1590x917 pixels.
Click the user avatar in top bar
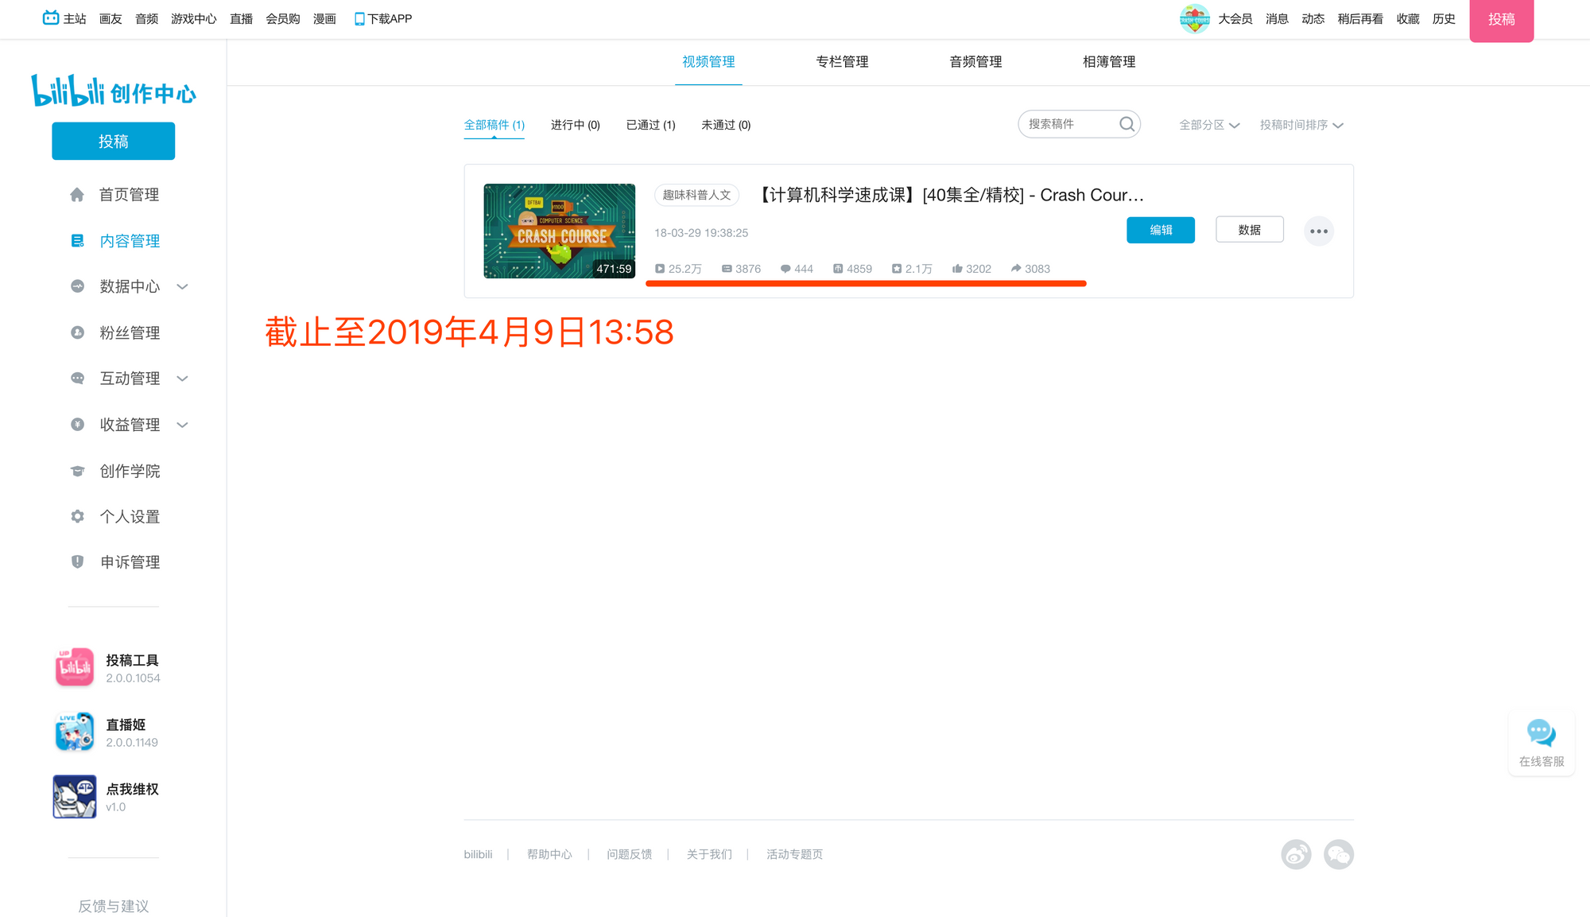(x=1194, y=18)
